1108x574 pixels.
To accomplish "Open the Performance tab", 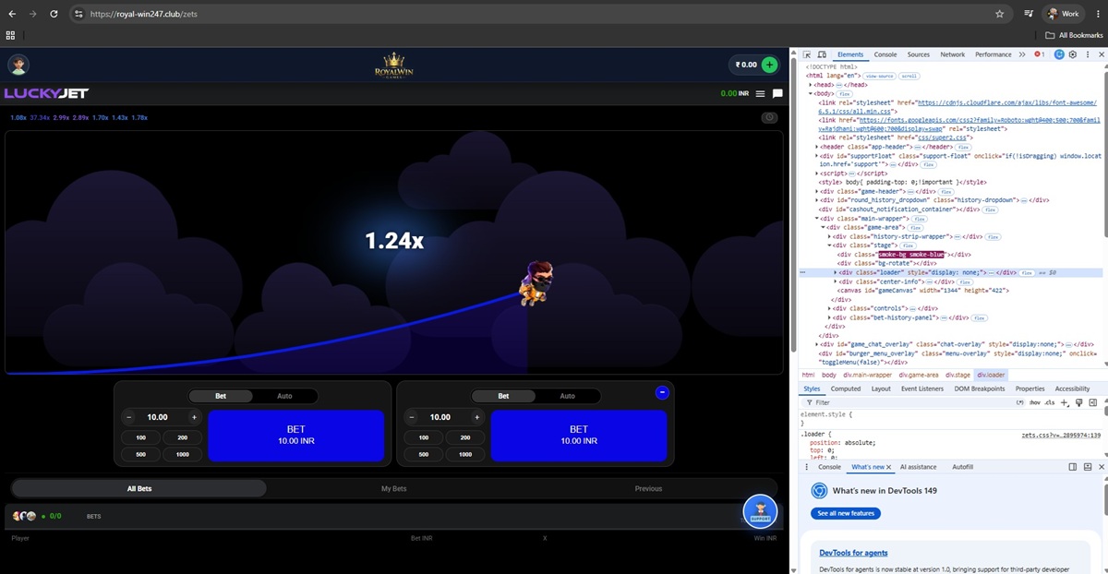I will pos(994,54).
